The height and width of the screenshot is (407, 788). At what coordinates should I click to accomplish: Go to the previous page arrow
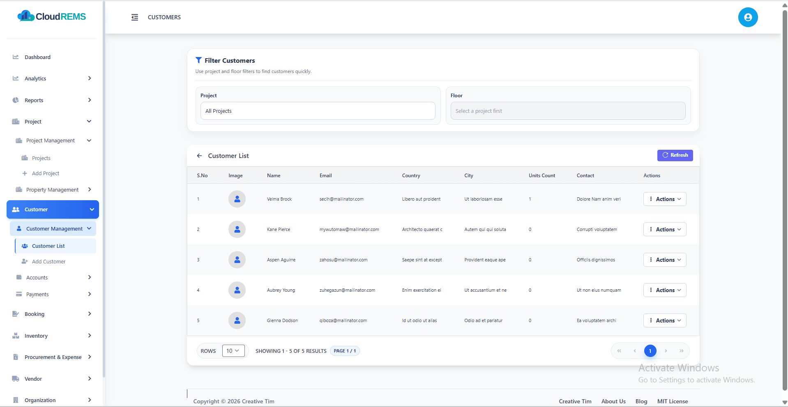coord(635,351)
